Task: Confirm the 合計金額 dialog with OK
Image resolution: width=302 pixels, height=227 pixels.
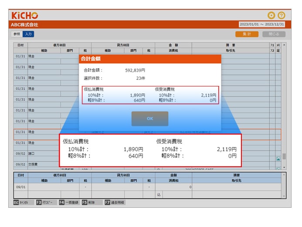Action: 149,118
